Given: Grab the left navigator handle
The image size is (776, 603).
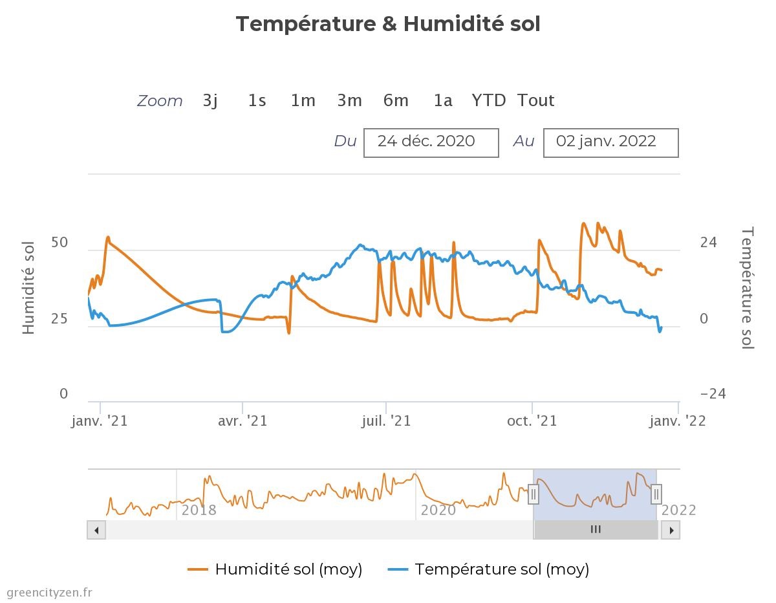Looking at the screenshot, I should tap(533, 494).
